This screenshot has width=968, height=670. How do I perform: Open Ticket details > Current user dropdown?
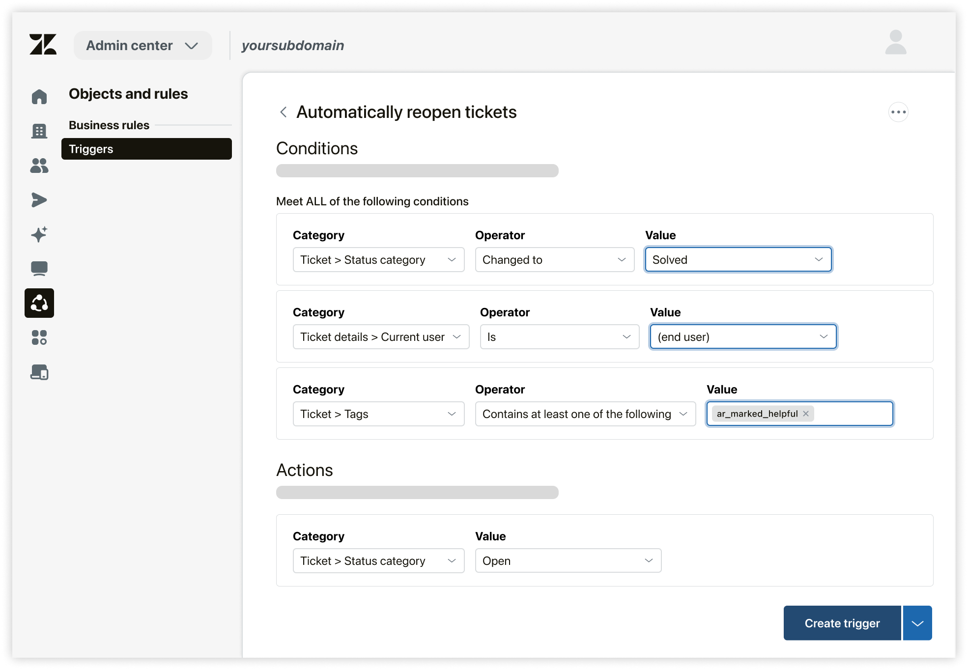381,337
